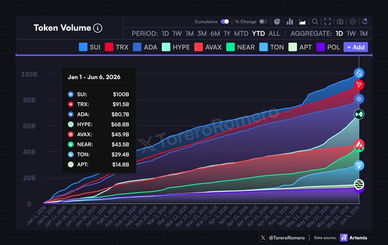Set period to ALL
Image resolution: width=388 pixels, height=245 pixels.
point(274,34)
